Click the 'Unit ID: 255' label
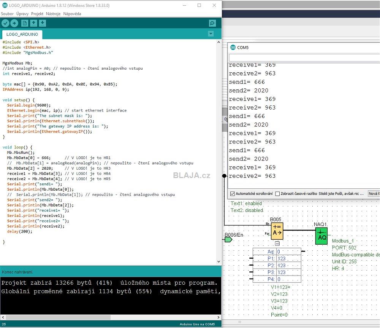Viewport: 380px width, 328px height. pos(344,261)
